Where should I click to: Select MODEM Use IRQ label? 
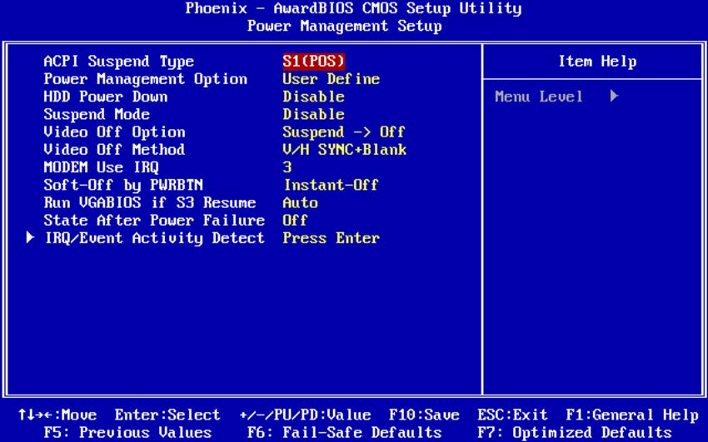pyautogui.click(x=101, y=167)
